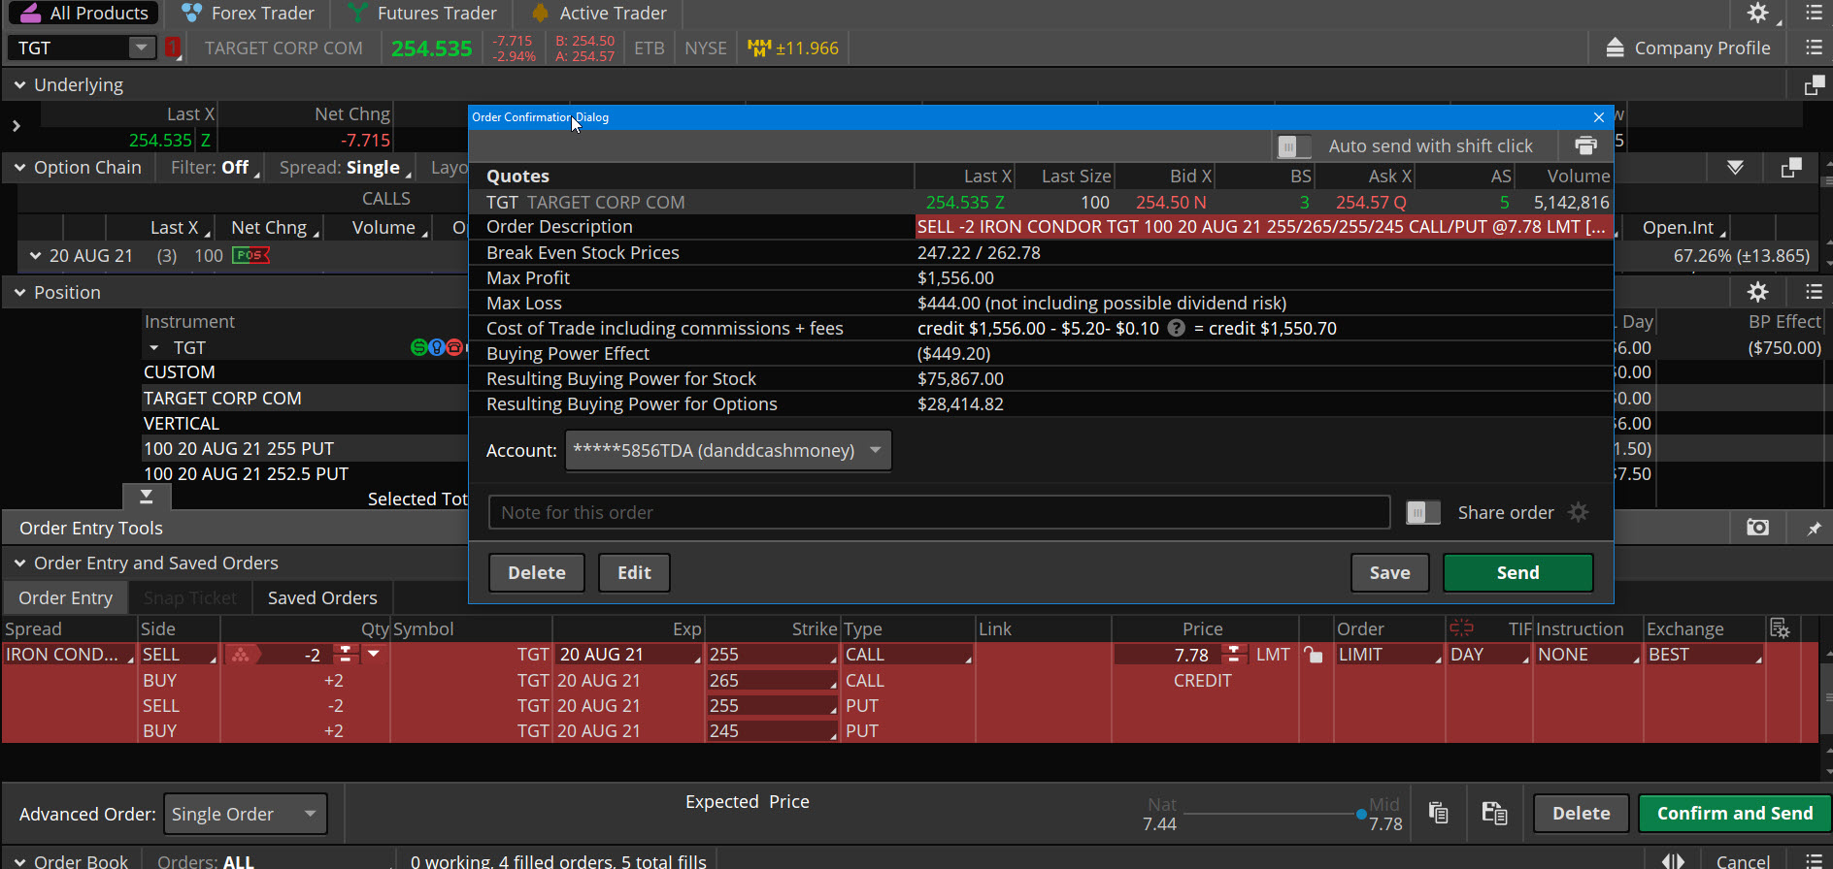Image resolution: width=1833 pixels, height=869 pixels.
Task: Open the Saved Orders tab
Action: (x=322, y=597)
